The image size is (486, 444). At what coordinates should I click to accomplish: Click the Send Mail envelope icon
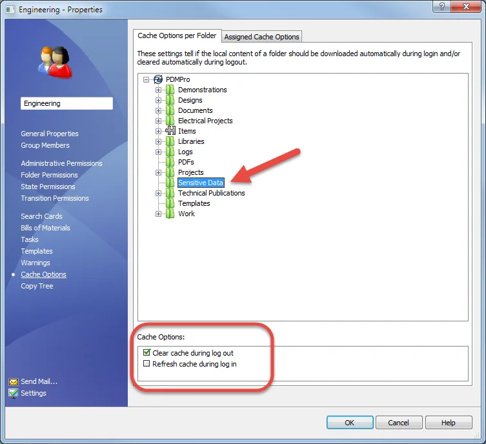[14, 381]
